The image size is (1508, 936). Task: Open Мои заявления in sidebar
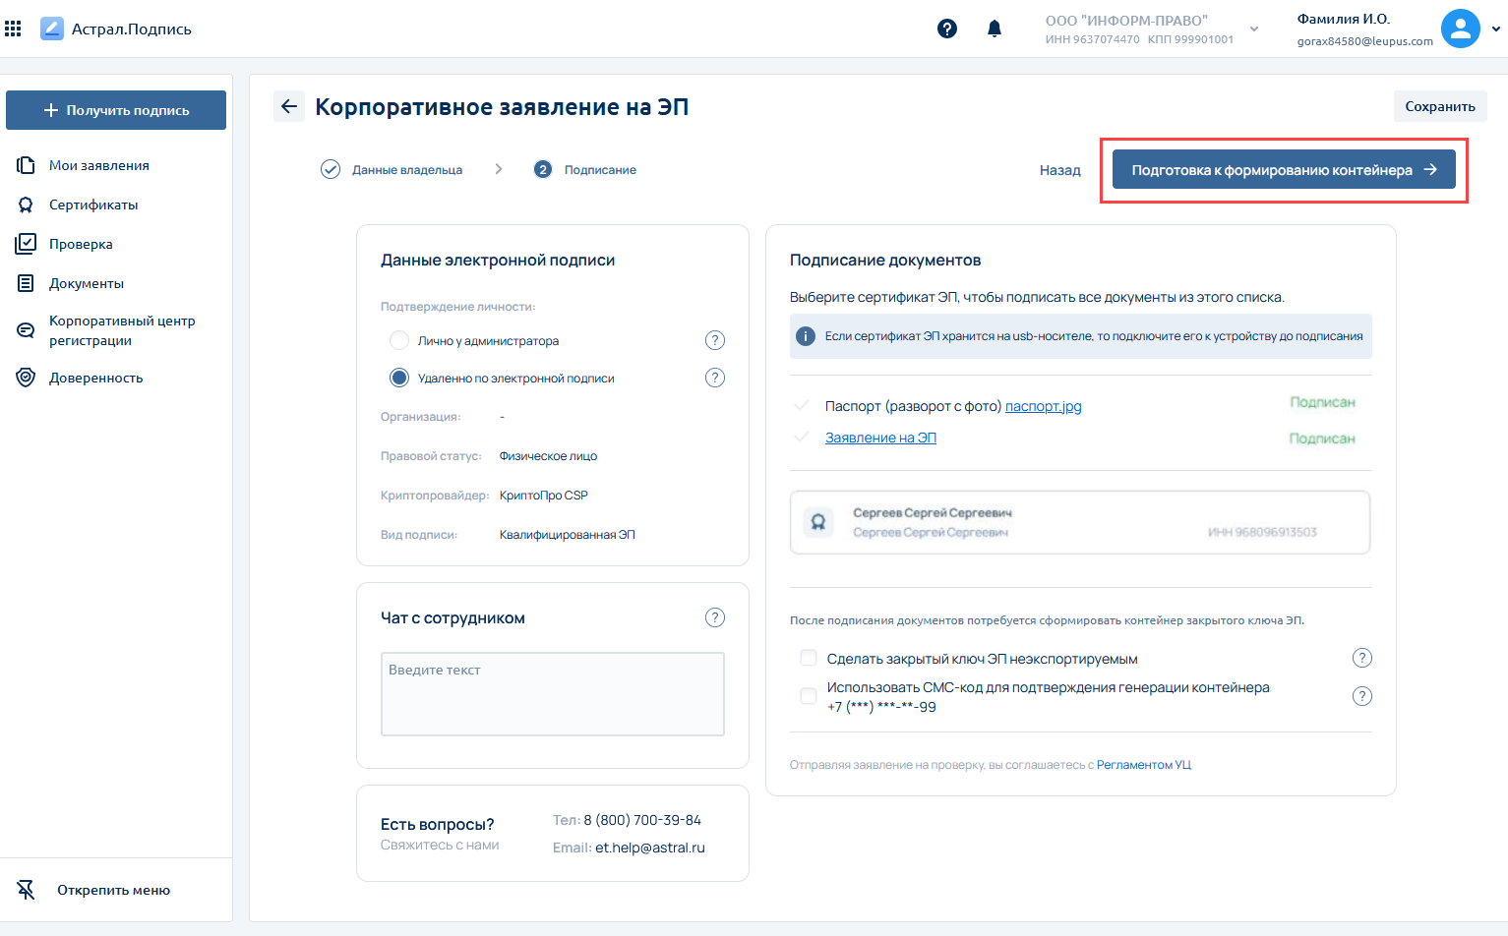coord(99,165)
